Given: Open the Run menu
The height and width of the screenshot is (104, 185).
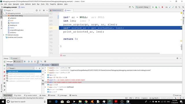Looking at the screenshot, I should coord(38,4).
